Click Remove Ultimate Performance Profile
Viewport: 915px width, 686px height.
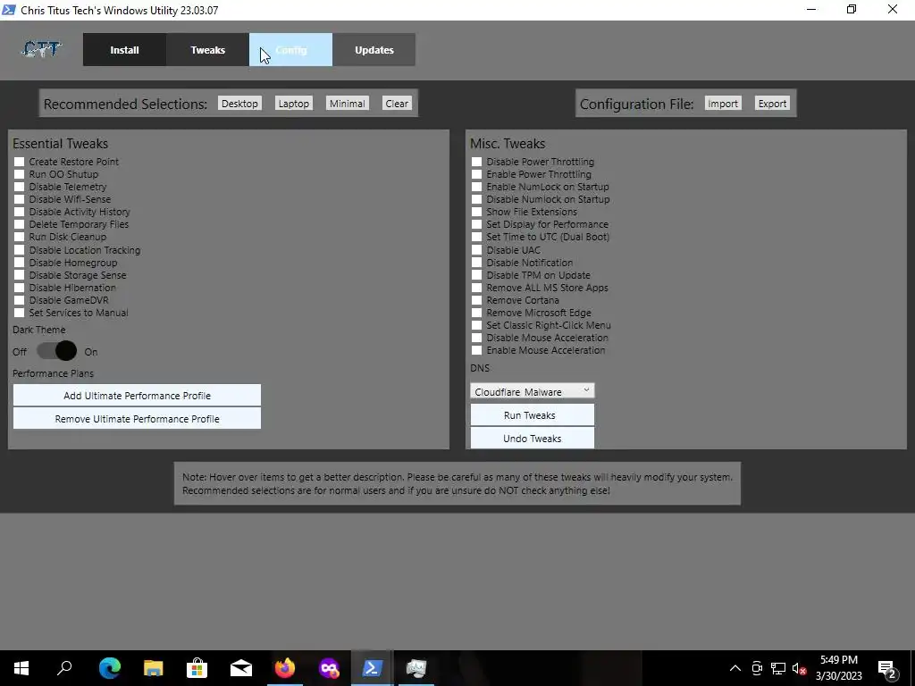(x=137, y=418)
